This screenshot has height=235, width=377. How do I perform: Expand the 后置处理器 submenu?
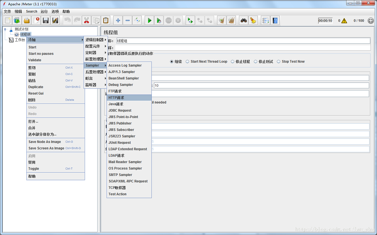point(95,72)
